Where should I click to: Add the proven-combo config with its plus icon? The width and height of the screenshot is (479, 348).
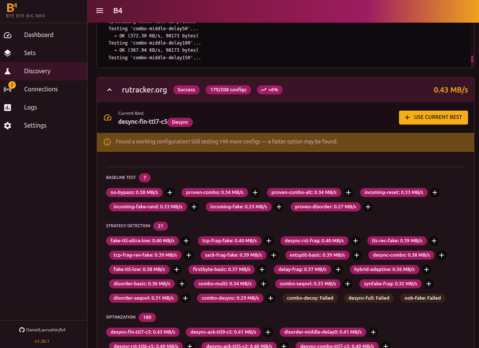(255, 192)
